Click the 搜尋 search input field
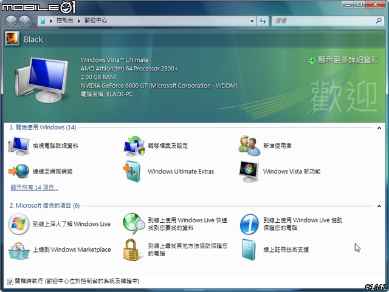The width and height of the screenshot is (389, 292). click(x=324, y=21)
